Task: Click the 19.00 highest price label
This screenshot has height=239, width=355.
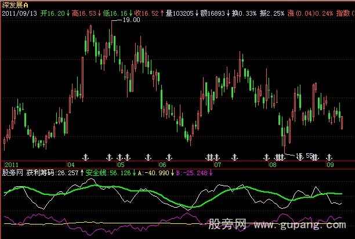Action: [132, 20]
